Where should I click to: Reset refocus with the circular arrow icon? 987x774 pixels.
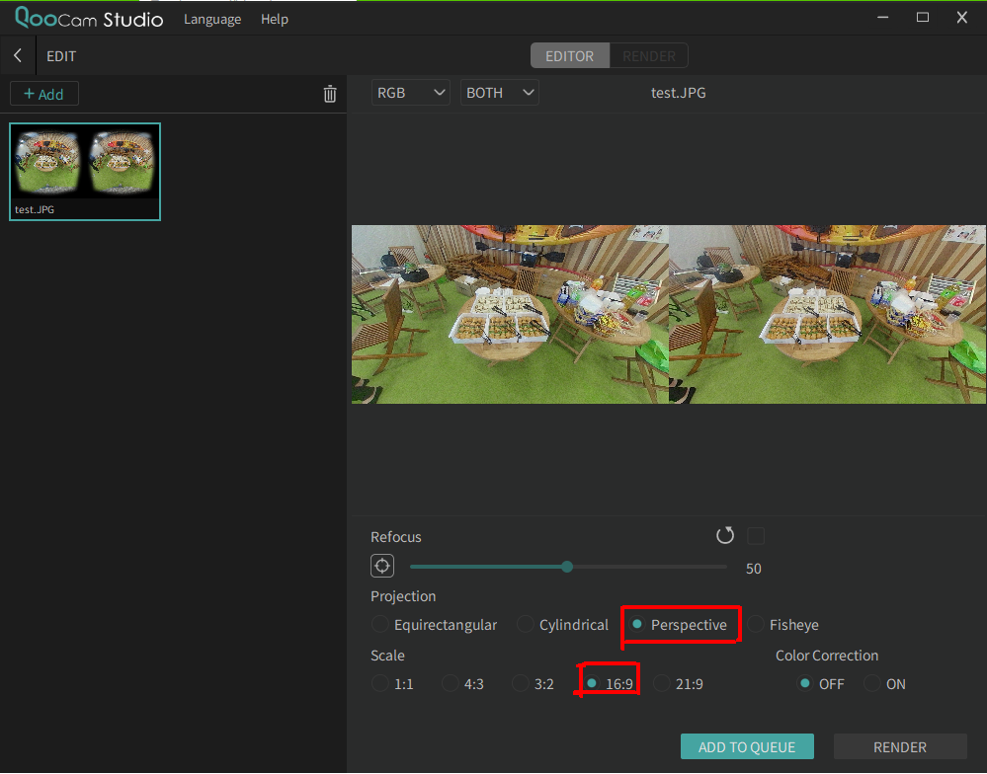coord(725,536)
